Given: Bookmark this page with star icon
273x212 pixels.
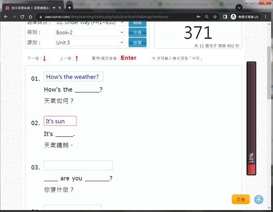Looking at the screenshot, I should pos(215,17).
